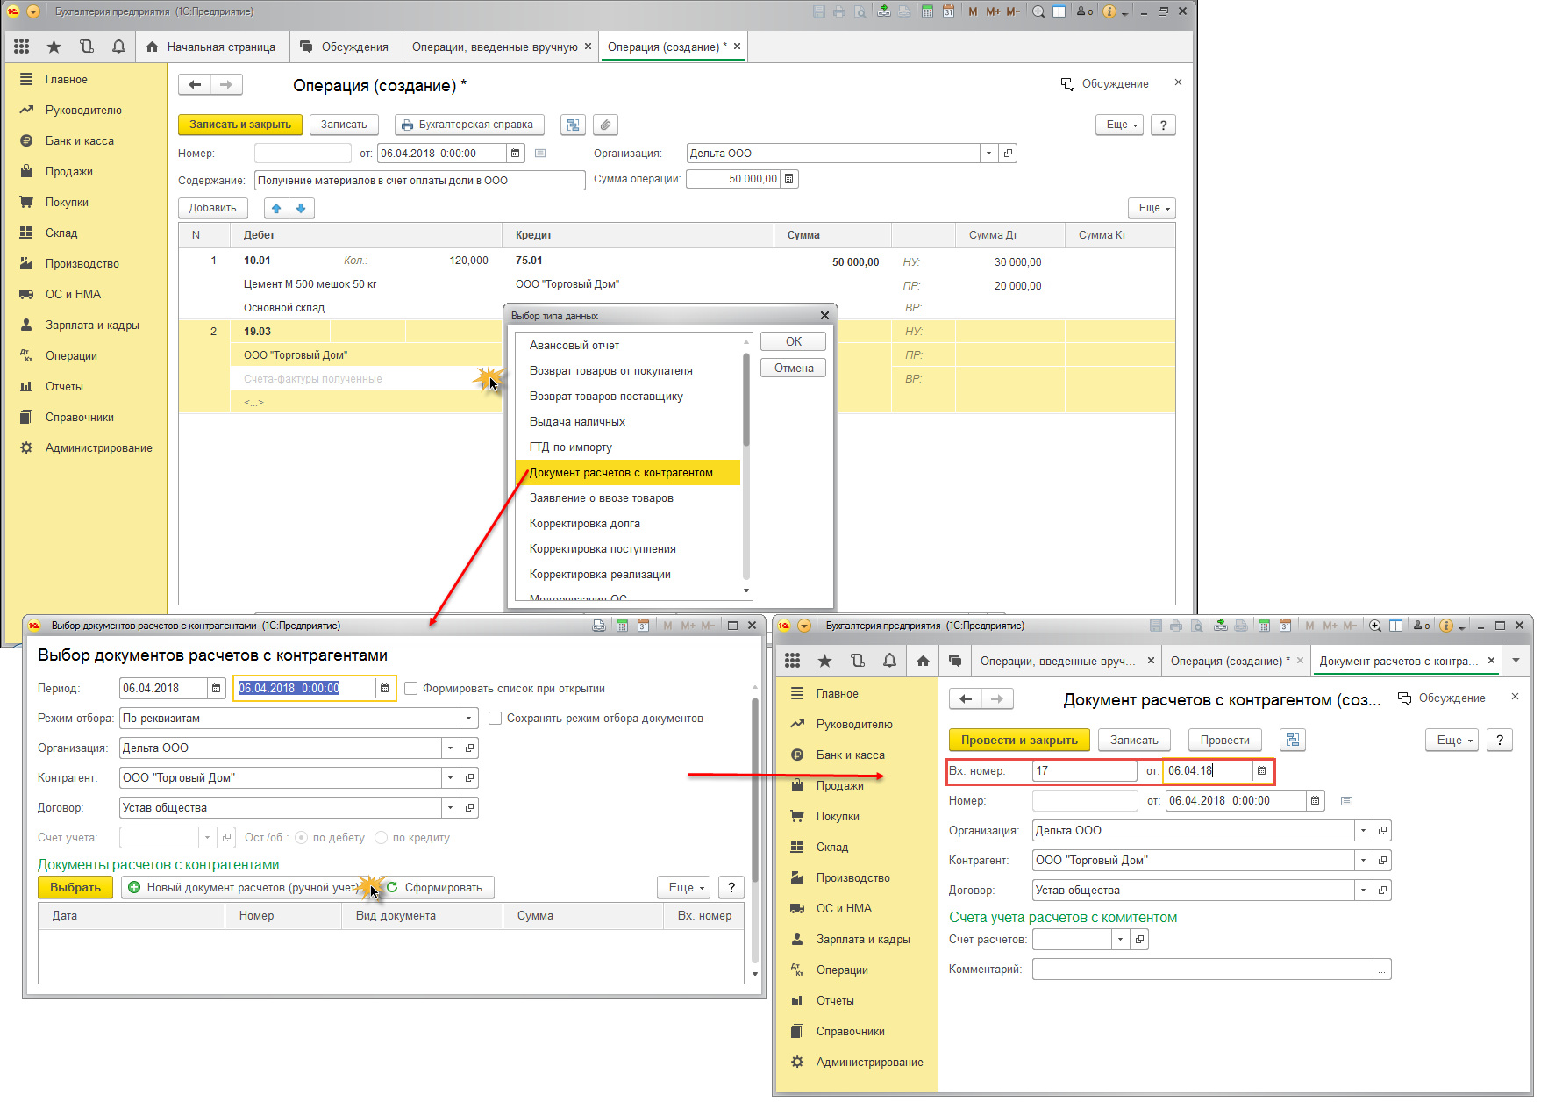1548x1102 pixels.
Task: Expand Договор dropdown in Выбор документов window
Action: point(450,808)
